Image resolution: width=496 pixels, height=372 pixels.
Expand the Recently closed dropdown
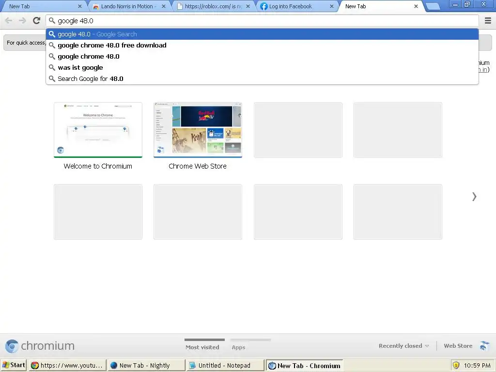click(404, 346)
